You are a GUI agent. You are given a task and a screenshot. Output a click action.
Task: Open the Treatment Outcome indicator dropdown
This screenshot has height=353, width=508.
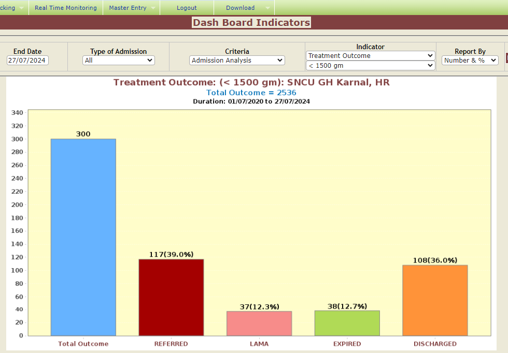pyautogui.click(x=370, y=56)
